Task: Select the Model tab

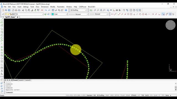Action: click(x=15, y=80)
